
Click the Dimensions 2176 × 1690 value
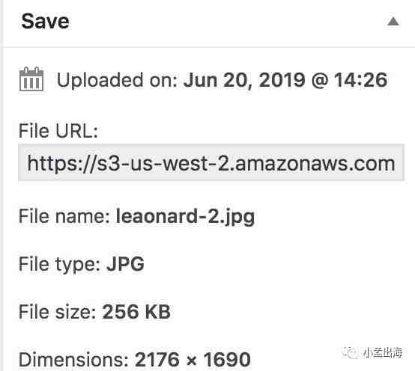coord(193,360)
